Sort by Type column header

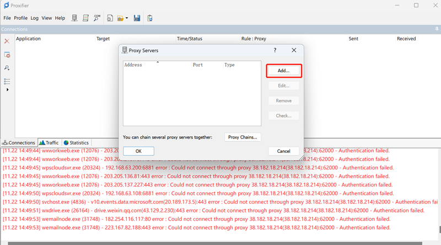242,65
